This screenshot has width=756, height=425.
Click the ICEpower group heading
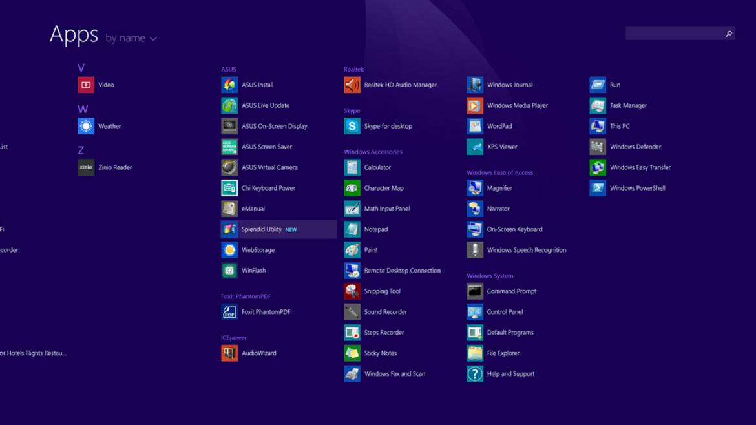tap(234, 338)
